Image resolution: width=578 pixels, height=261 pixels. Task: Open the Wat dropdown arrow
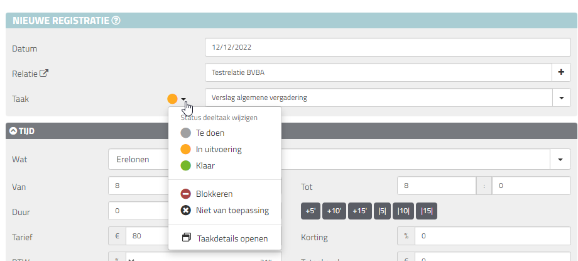pyautogui.click(x=560, y=160)
